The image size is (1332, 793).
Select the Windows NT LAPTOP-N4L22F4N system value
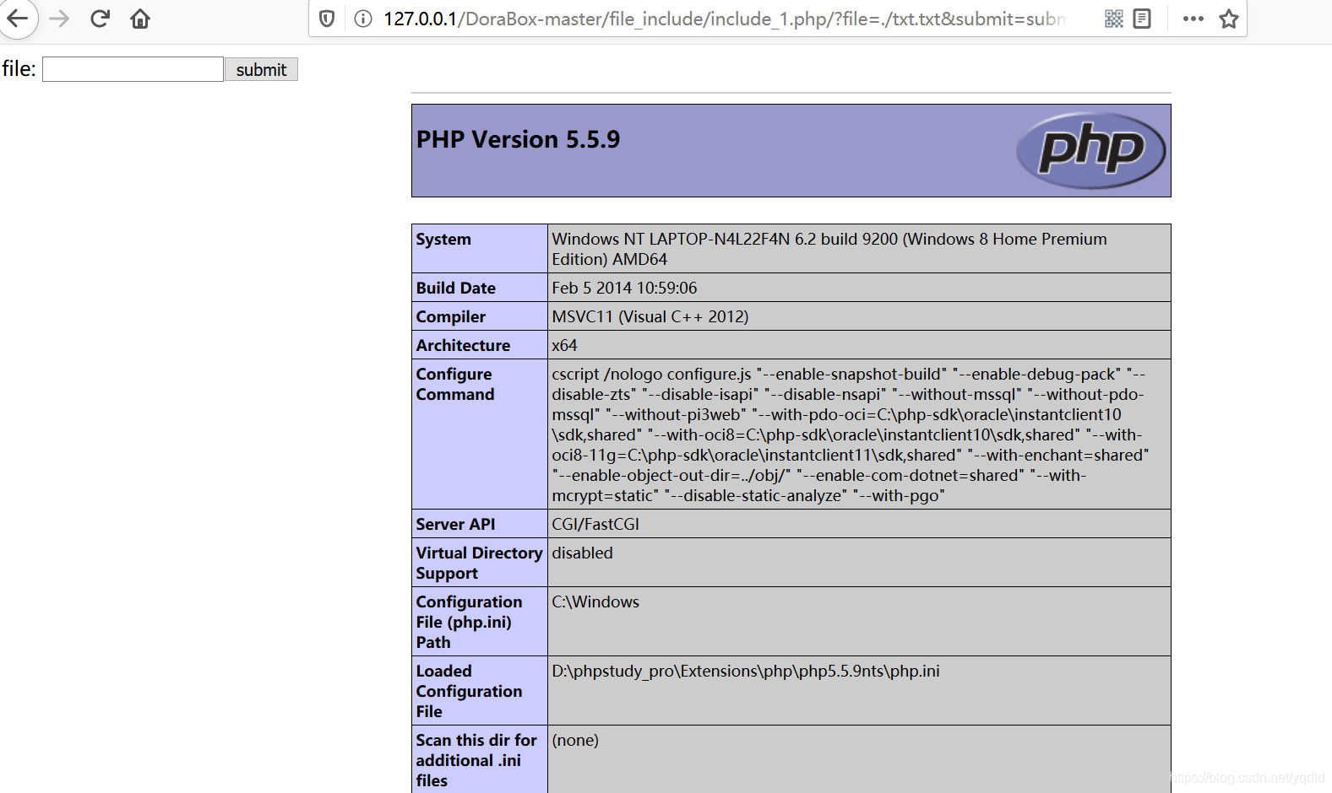pos(829,249)
